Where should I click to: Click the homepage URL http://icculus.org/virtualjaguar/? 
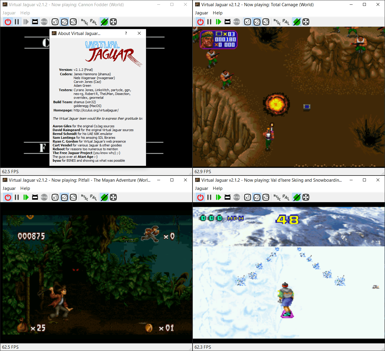tap(96, 110)
